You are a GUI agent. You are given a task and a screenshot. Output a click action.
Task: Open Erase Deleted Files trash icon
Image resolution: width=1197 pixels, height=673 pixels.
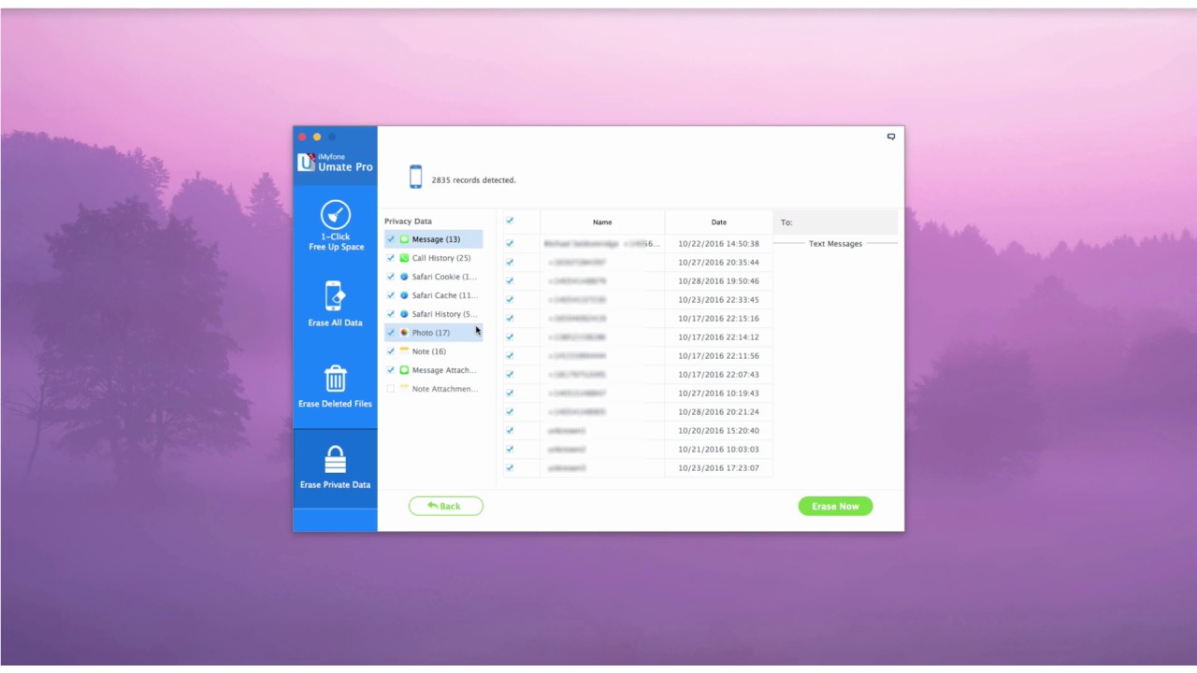(x=335, y=379)
